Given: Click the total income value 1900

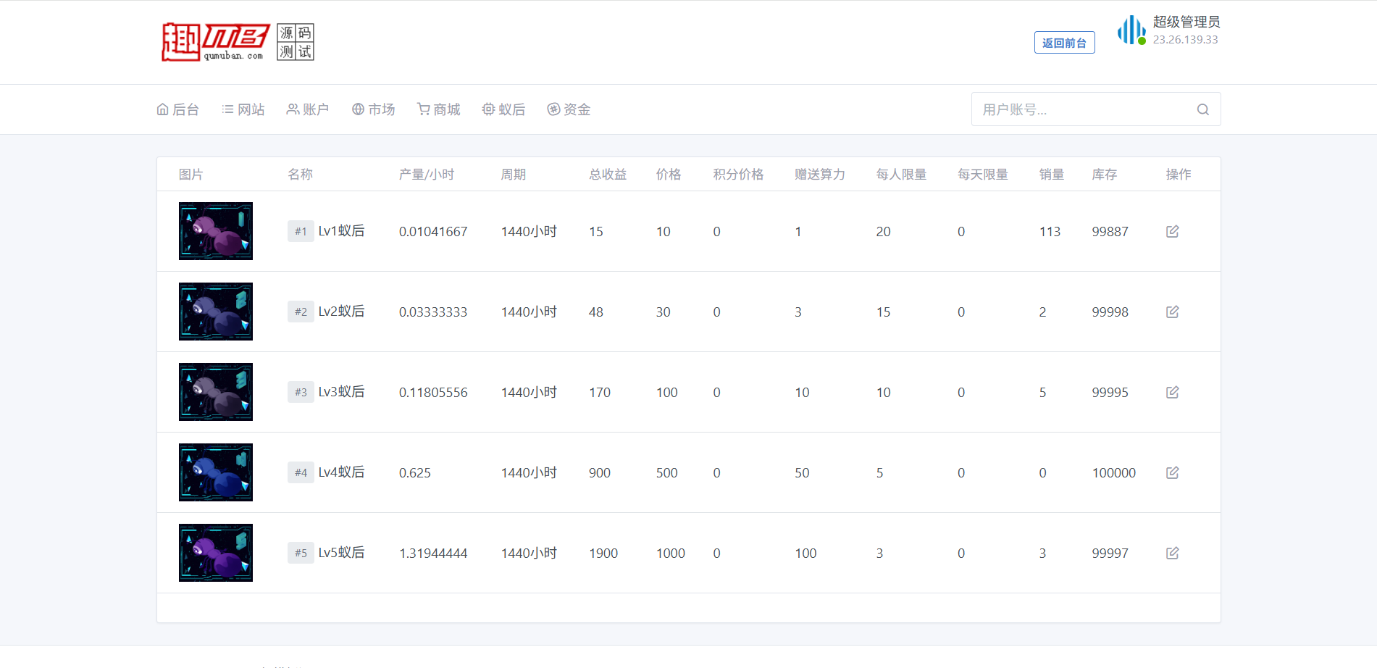Looking at the screenshot, I should [x=603, y=554].
